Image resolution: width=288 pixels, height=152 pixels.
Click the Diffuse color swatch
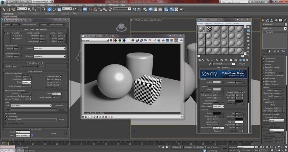click(x=217, y=82)
